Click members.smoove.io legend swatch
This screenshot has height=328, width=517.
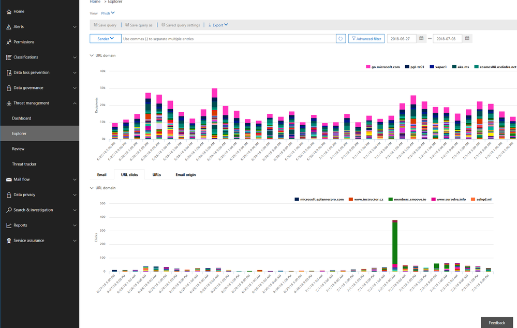click(391, 199)
